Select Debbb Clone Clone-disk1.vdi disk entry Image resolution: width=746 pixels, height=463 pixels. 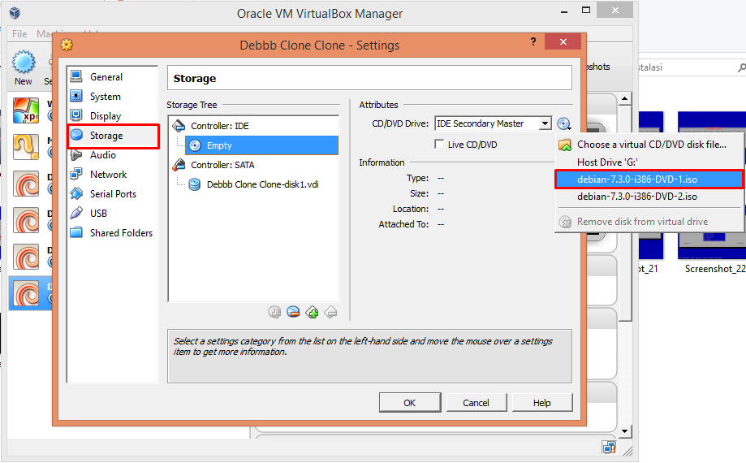(x=262, y=184)
